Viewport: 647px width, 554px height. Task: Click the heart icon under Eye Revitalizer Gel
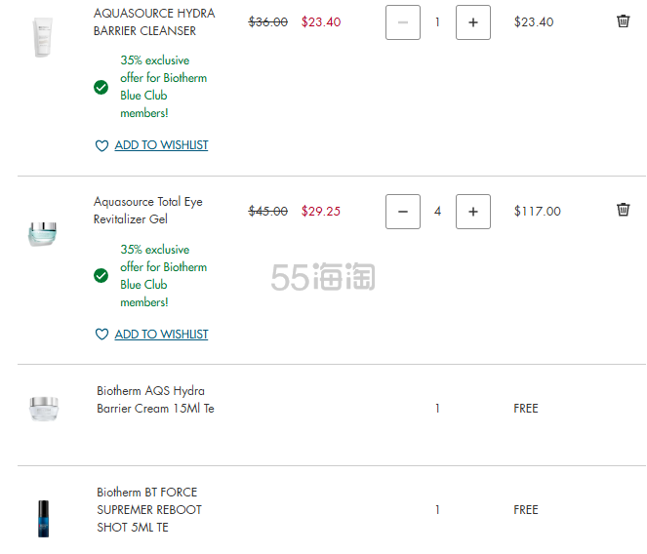(x=101, y=335)
